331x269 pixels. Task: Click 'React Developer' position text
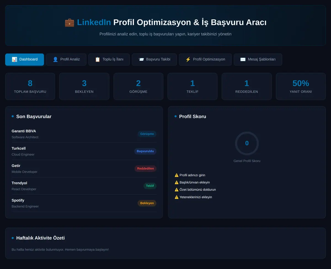(x=24, y=189)
